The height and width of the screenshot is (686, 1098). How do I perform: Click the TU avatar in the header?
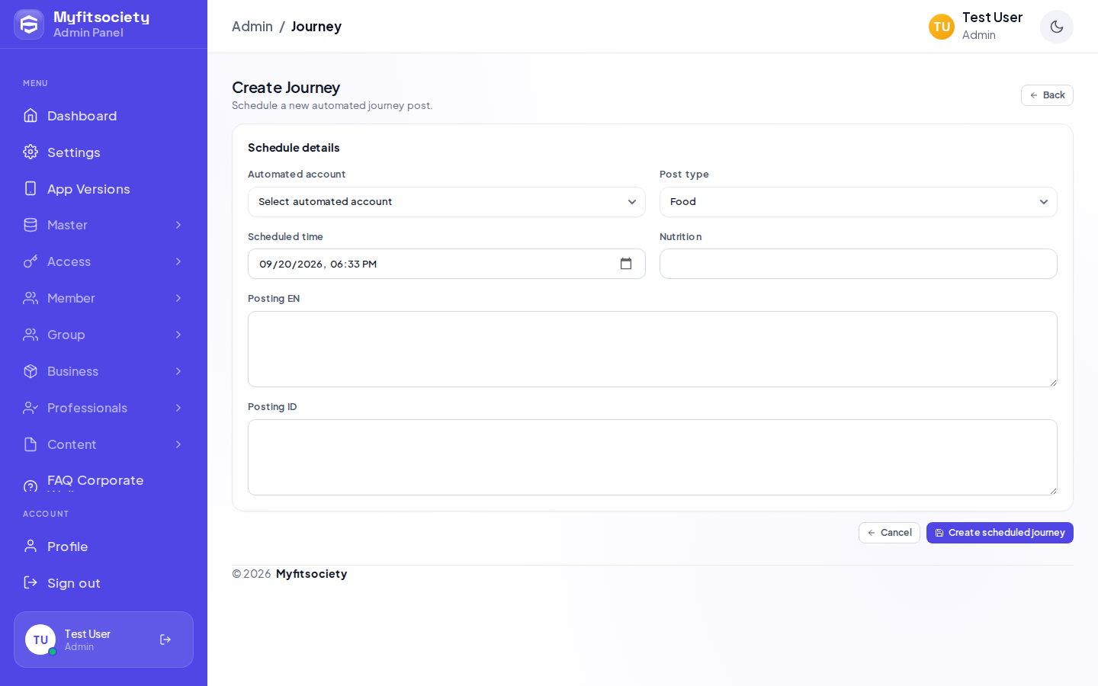click(x=942, y=27)
